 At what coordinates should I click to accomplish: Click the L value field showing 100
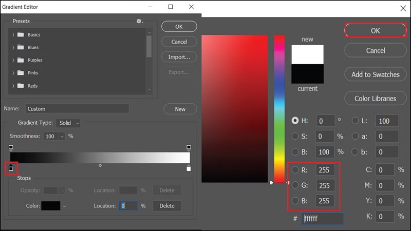coord(387,121)
